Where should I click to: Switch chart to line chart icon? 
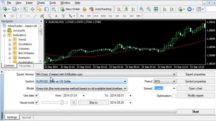coord(133,9)
